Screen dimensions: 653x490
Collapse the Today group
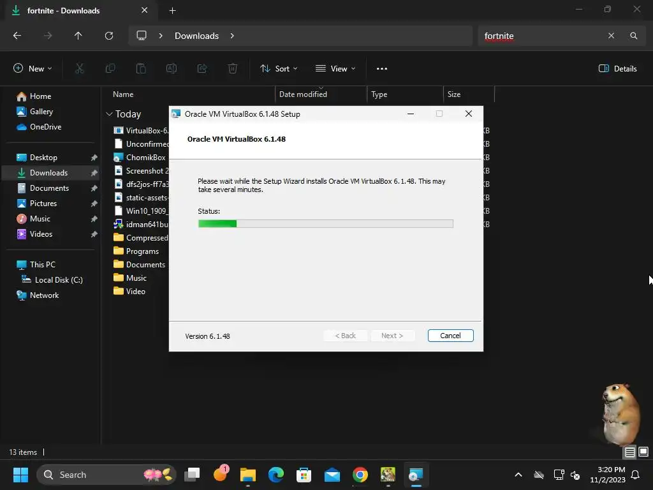tap(109, 114)
